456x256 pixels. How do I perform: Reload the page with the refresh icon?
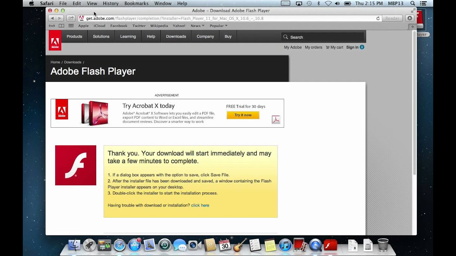tap(378, 18)
